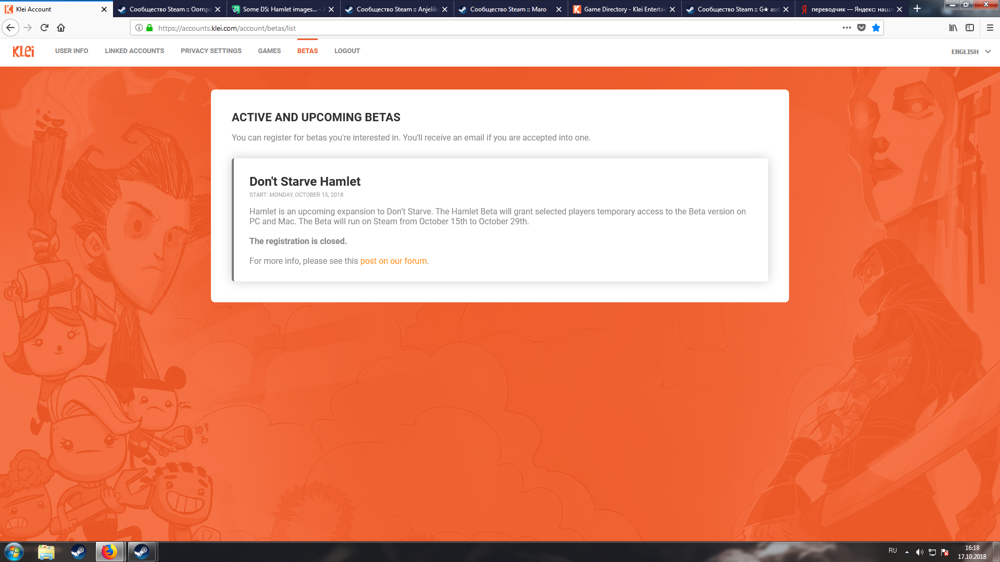This screenshot has height=562, width=1000.
Task: Toggle the sidebars icon in toolbar
Action: pos(970,28)
